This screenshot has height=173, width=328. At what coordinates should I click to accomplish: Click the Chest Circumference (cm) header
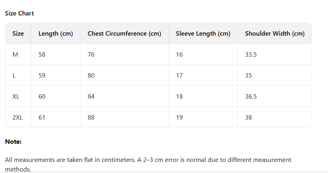click(124, 34)
